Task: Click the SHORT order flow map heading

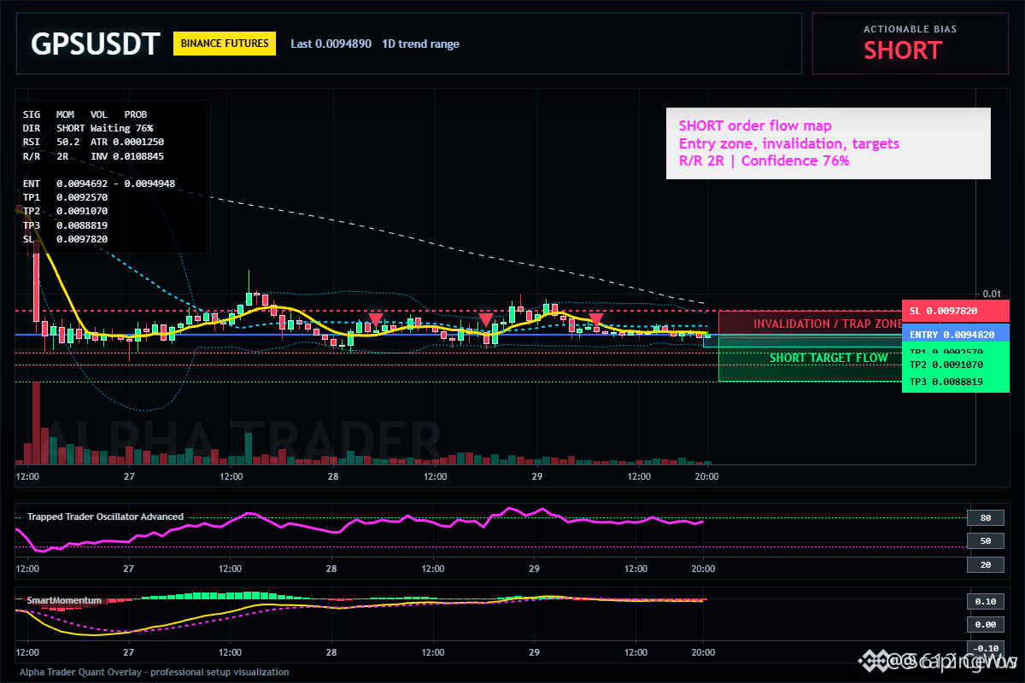Action: [755, 126]
